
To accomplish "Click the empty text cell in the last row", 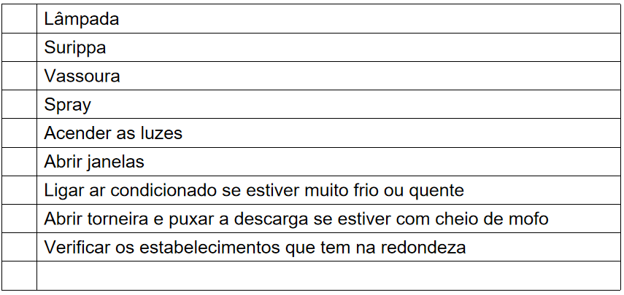I will point(328,275).
